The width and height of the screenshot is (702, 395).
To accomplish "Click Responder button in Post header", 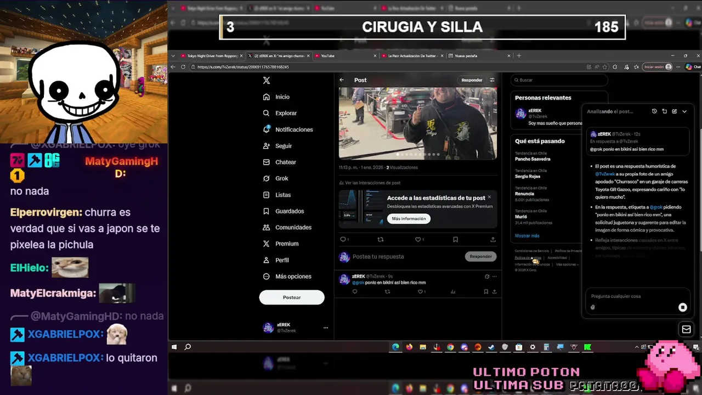I will tap(472, 80).
